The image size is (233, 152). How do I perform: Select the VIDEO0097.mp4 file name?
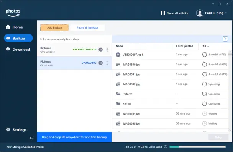coord(133,55)
